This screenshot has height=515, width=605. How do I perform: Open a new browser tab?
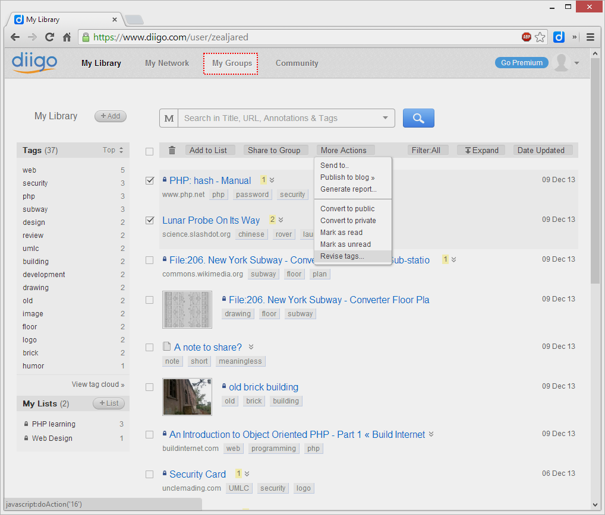(134, 19)
